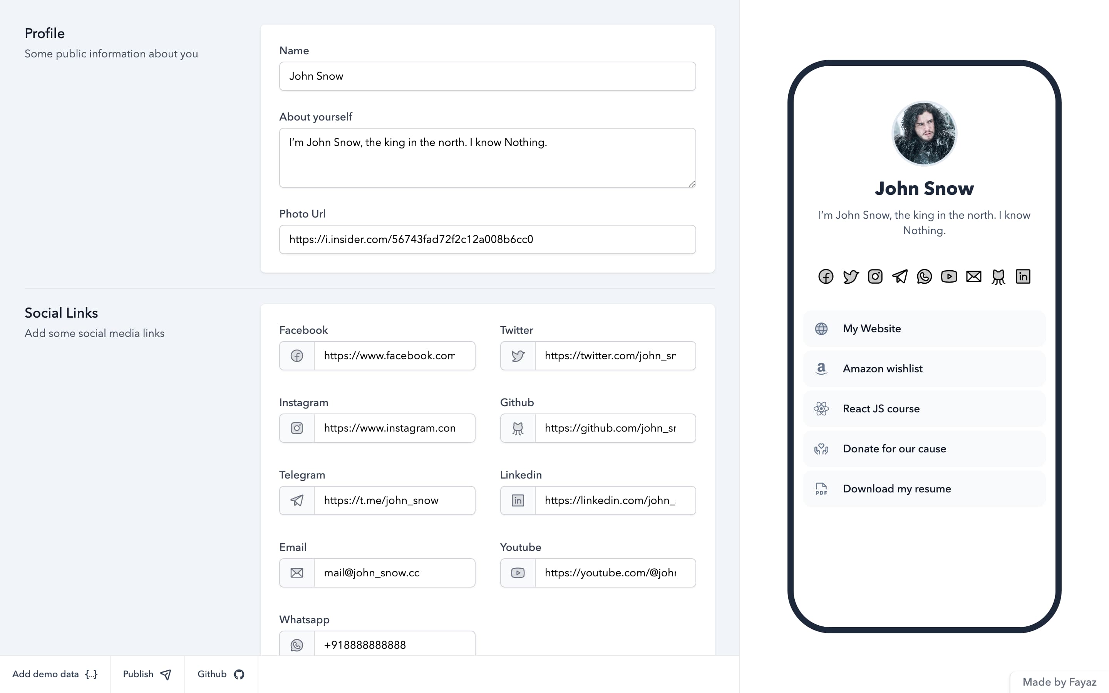Click the GitHub cat icon in the phone preview
1109x693 pixels.
998,276
